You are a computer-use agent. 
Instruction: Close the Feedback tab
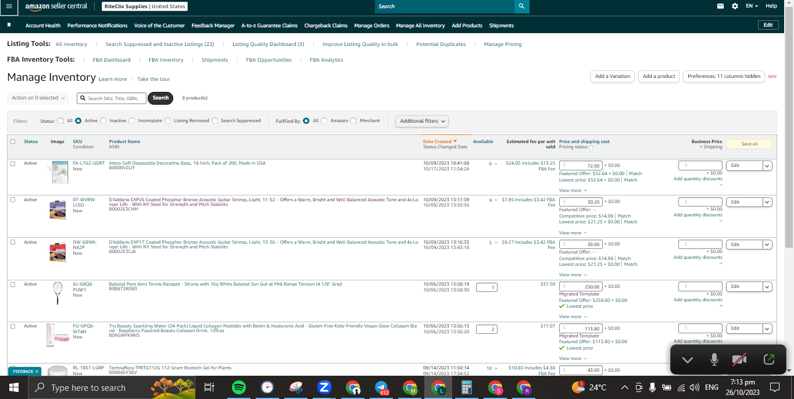tap(37, 371)
